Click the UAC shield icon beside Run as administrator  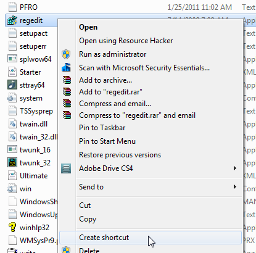[x=66, y=54]
